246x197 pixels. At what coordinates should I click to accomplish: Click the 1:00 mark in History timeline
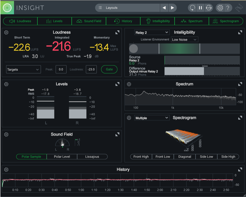[81, 190]
